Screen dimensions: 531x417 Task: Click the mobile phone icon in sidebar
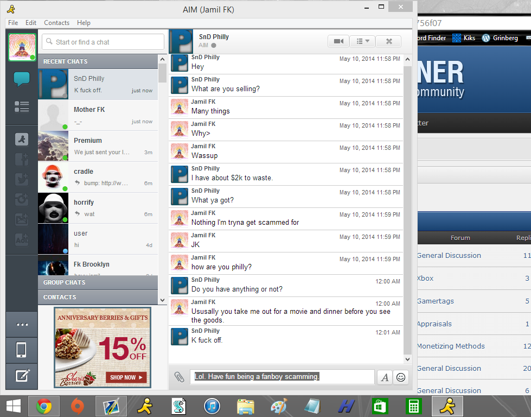click(21, 350)
